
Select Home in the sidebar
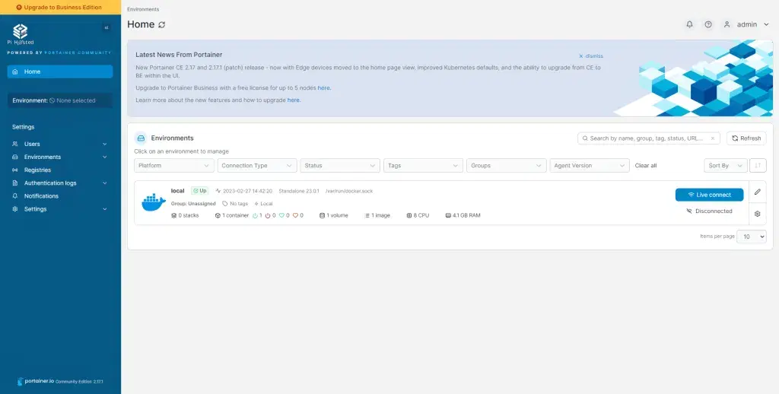click(60, 71)
